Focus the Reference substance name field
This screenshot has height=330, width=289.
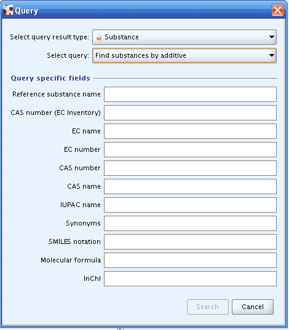click(x=190, y=94)
